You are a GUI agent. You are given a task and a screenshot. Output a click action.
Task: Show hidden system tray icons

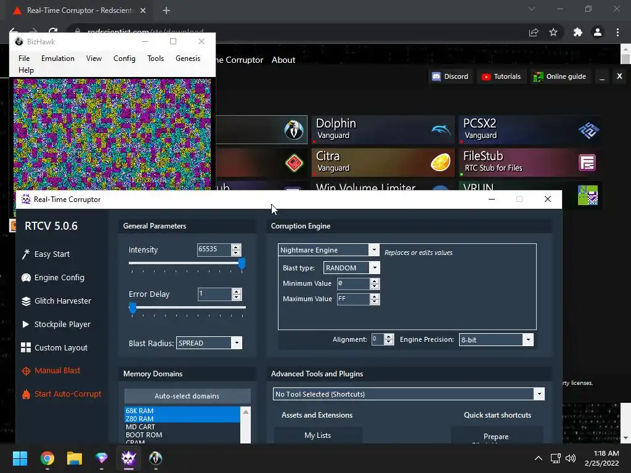pyautogui.click(x=539, y=458)
